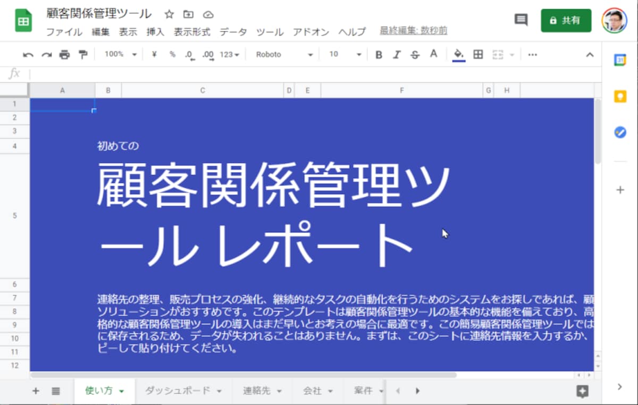Select column C header
This screenshot has height=405, width=638.
point(203,90)
